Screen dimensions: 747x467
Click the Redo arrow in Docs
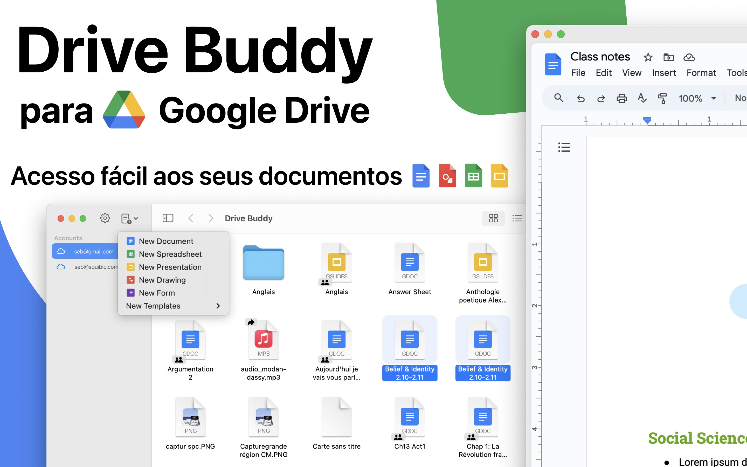pos(601,99)
